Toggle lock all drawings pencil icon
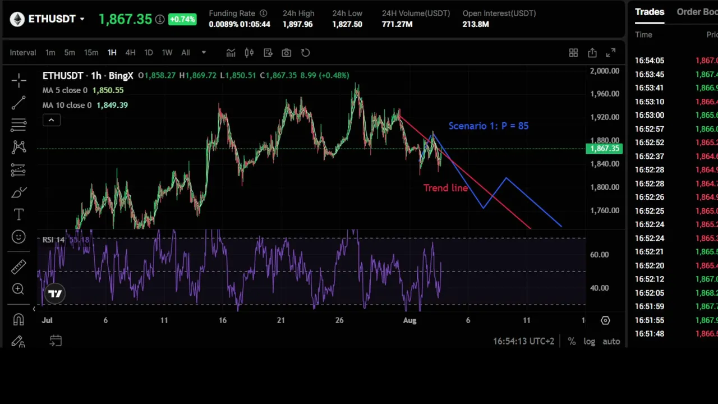Screen dimensions: 718x404 coord(19,341)
